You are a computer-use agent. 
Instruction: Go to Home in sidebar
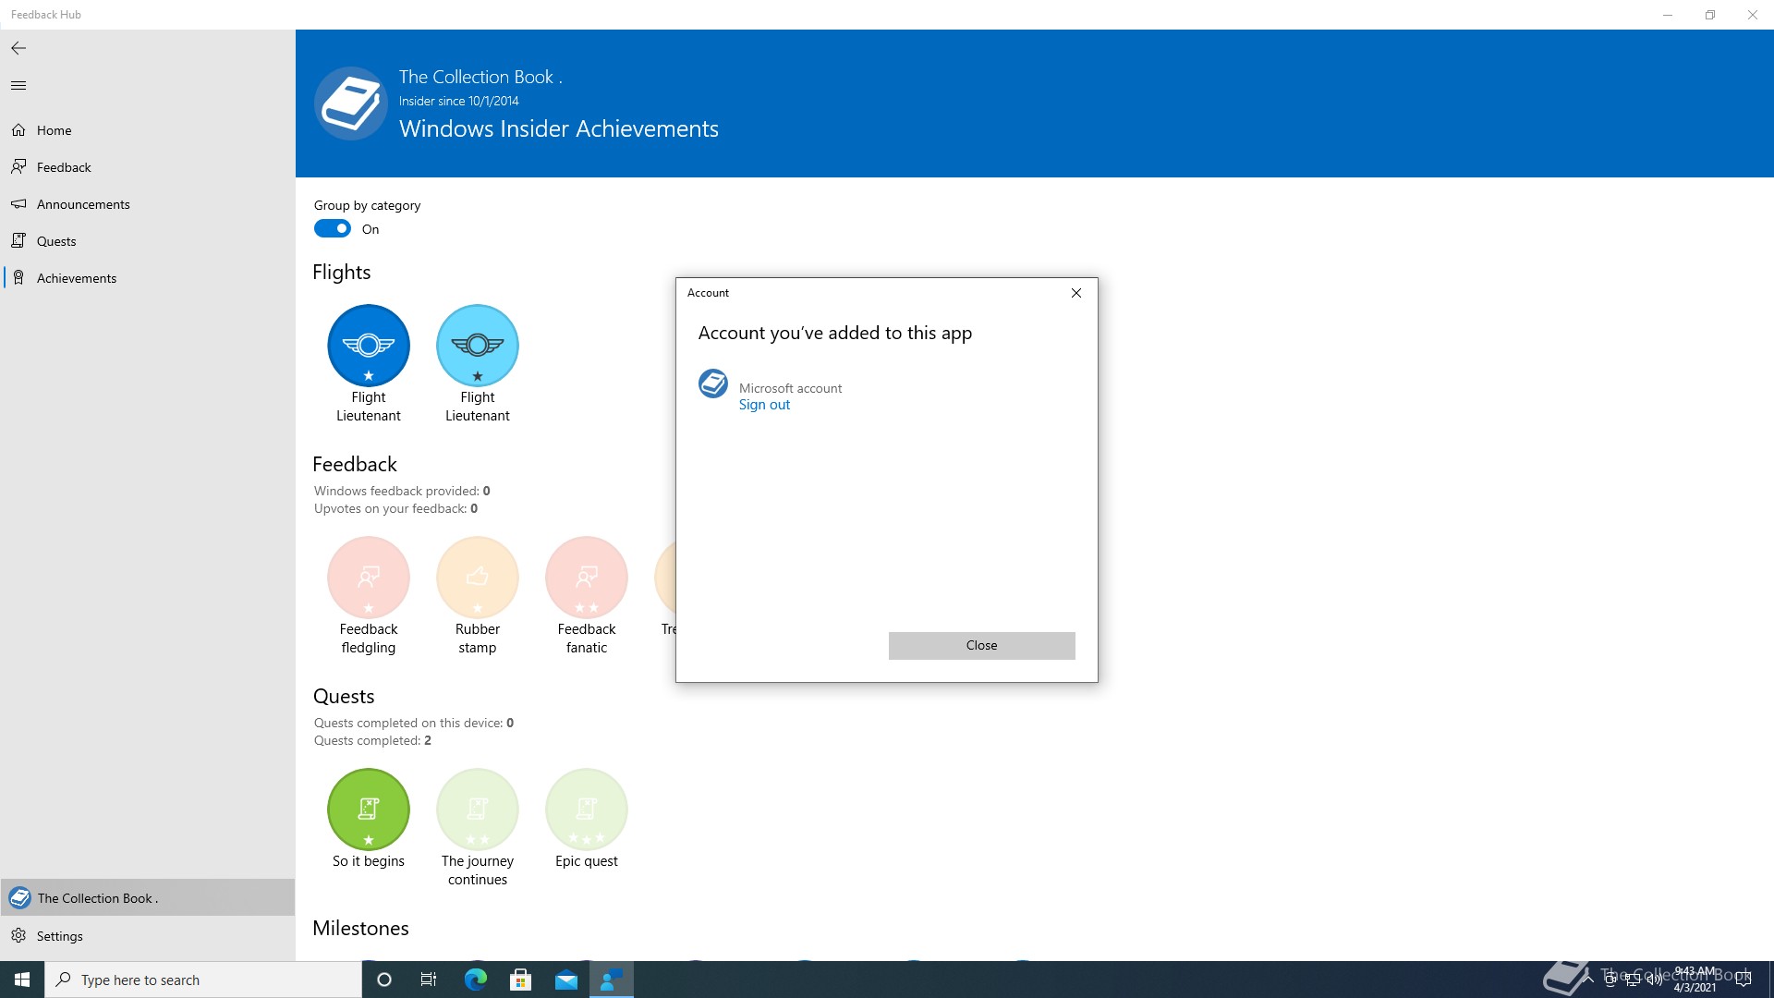tap(54, 130)
